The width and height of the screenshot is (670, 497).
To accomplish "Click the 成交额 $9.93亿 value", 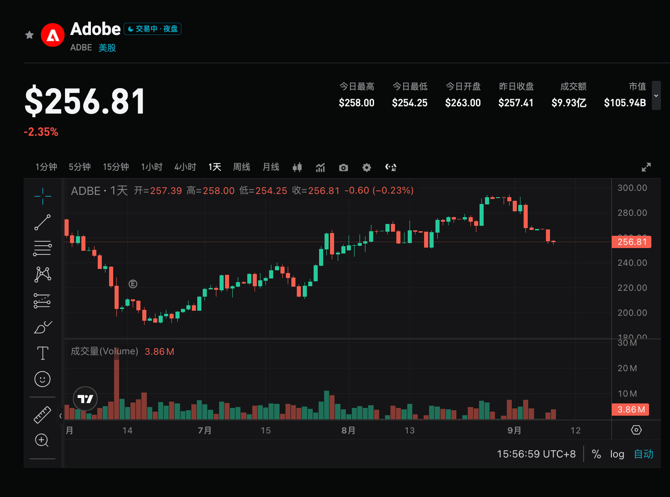I will 569,103.
